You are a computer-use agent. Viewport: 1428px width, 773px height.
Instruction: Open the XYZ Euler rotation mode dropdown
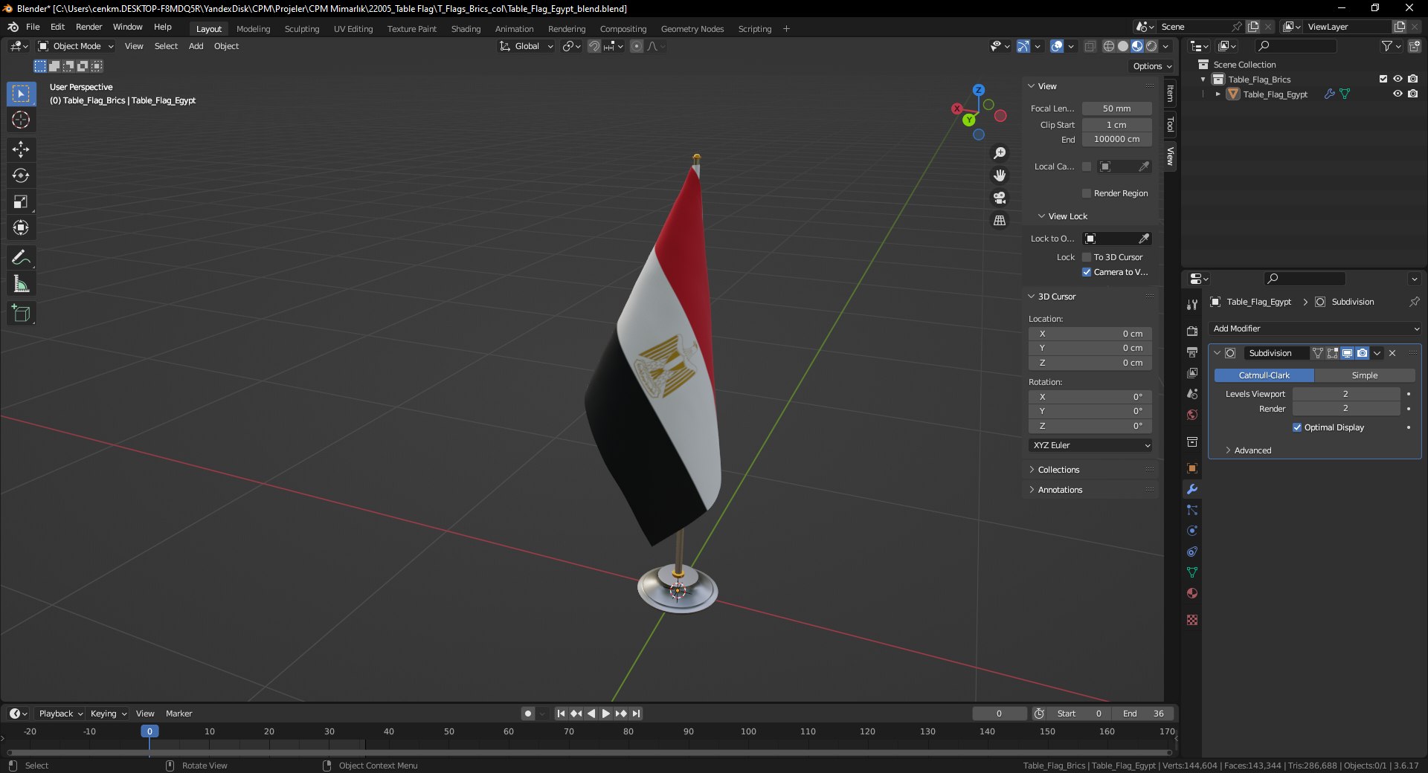(1091, 445)
